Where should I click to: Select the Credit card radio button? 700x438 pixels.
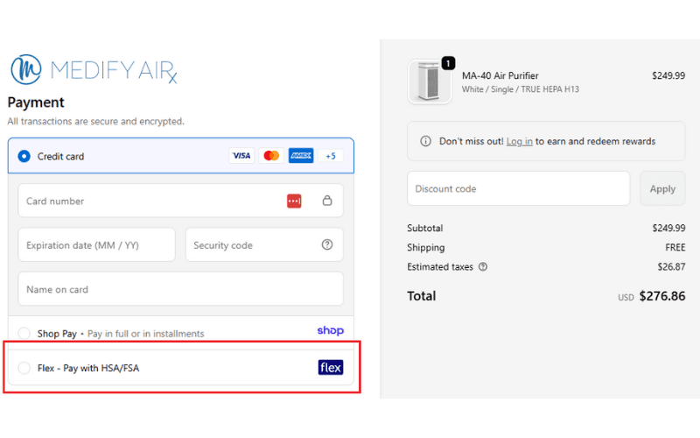pos(24,156)
